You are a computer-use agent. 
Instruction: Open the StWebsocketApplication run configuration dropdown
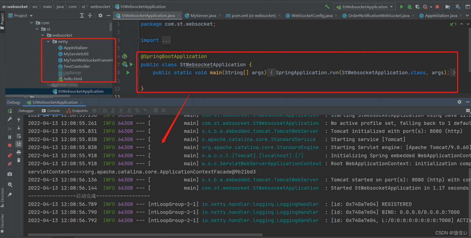(x=364, y=7)
